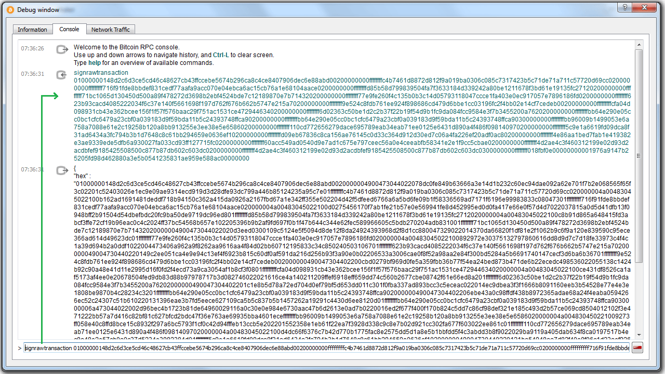
Task: Click the Bitcoin logo in the title bar
Action: [9, 10]
